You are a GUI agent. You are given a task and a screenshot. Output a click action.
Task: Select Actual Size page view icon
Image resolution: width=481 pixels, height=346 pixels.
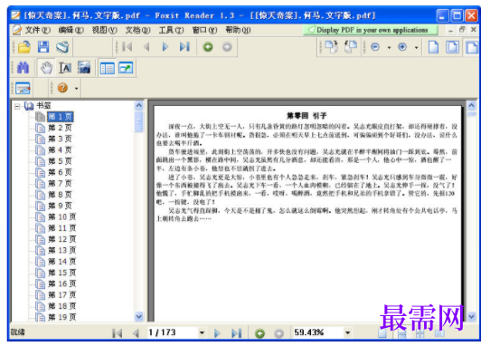(x=433, y=47)
